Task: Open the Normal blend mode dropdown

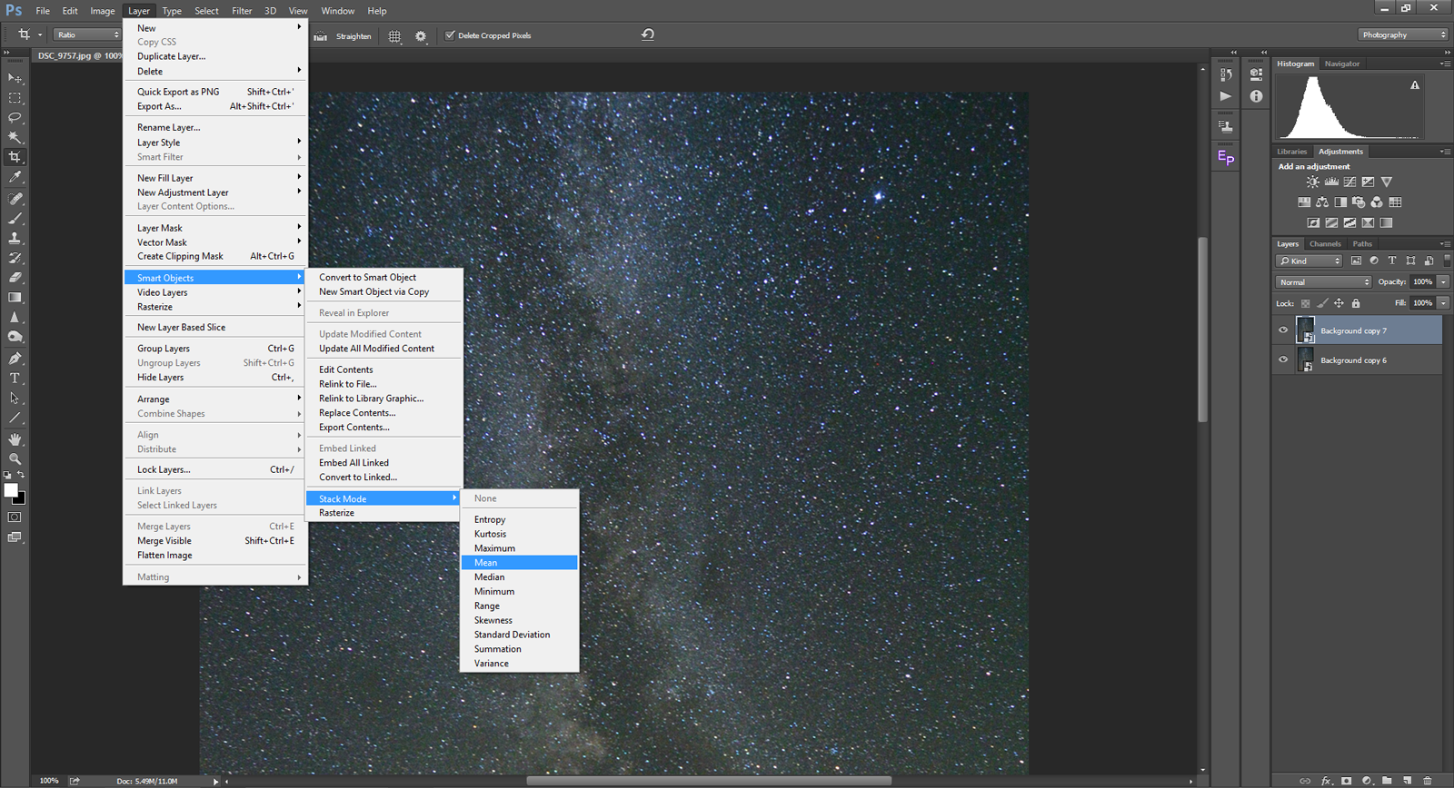Action: coord(1323,282)
